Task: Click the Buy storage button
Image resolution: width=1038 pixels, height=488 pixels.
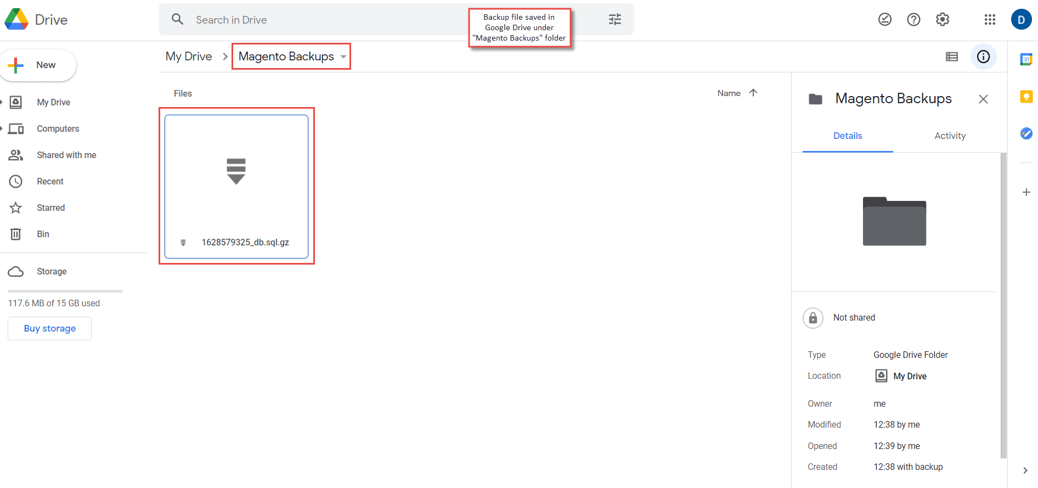Action: point(49,328)
